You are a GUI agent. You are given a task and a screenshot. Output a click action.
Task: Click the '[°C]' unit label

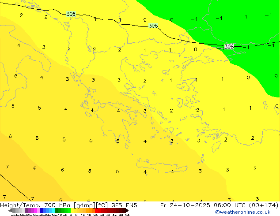click(102, 205)
